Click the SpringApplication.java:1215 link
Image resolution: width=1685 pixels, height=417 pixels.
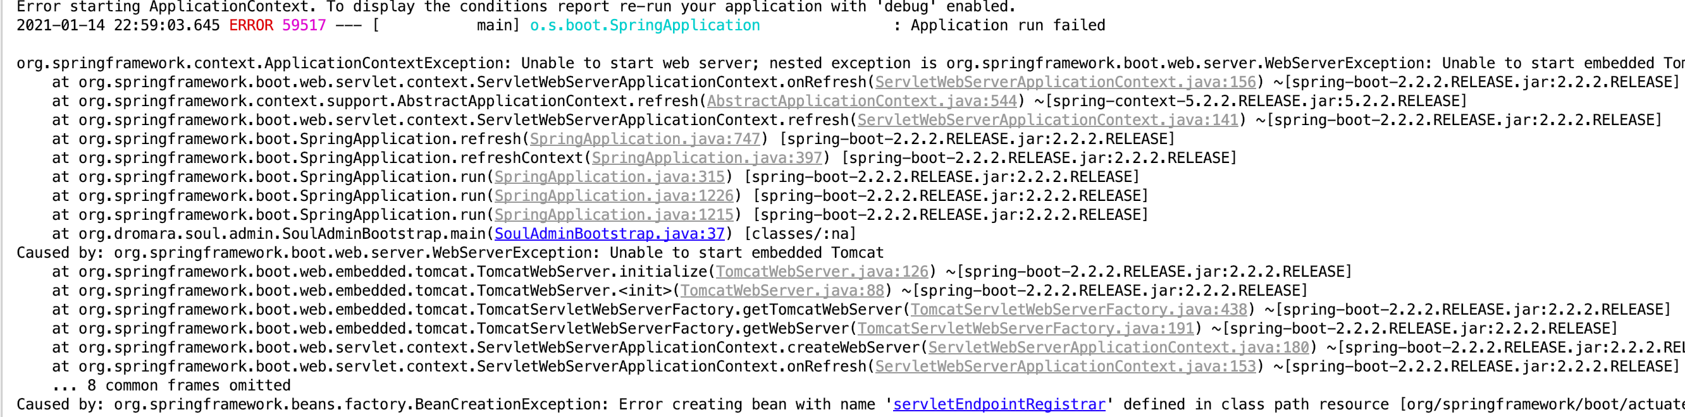point(614,215)
